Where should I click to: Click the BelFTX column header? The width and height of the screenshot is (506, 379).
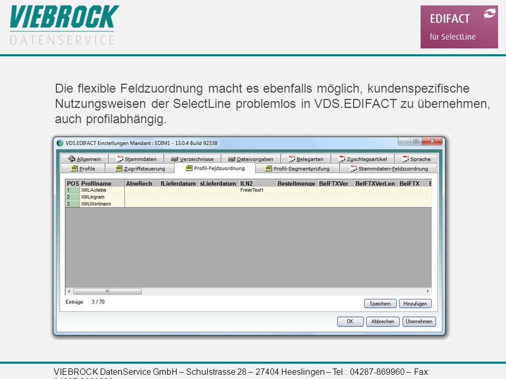click(413, 183)
